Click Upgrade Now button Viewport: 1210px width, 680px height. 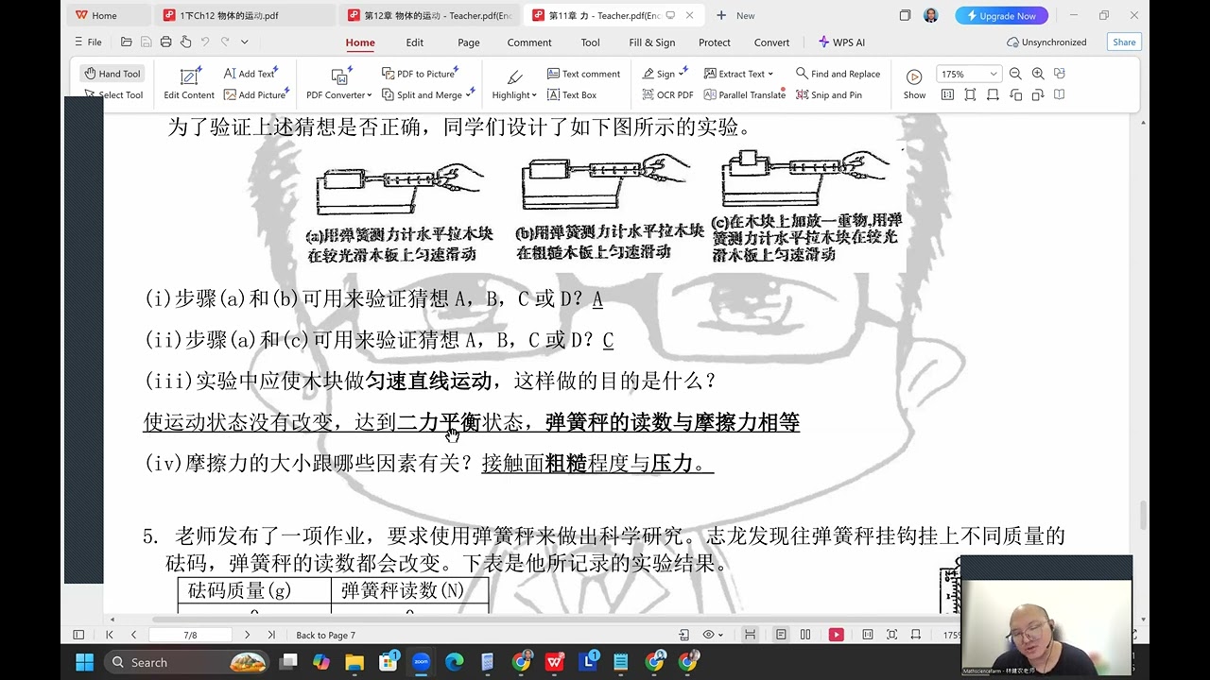pos(1001,15)
